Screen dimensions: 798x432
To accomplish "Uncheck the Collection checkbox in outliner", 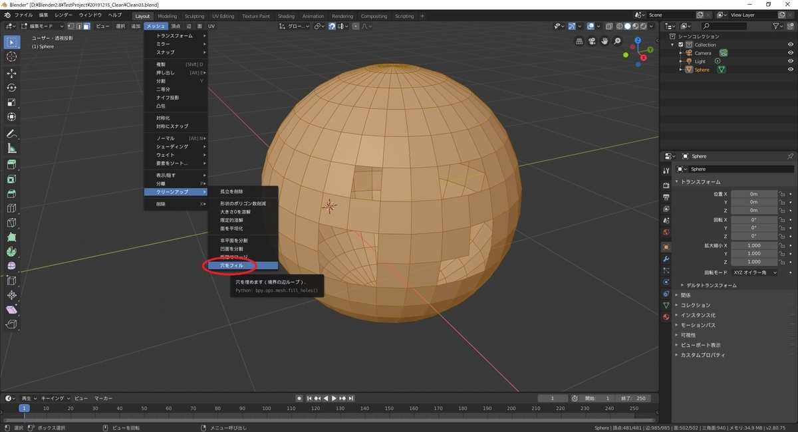I will click(x=681, y=45).
